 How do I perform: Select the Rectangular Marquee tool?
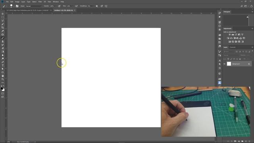[x=3, y=17]
